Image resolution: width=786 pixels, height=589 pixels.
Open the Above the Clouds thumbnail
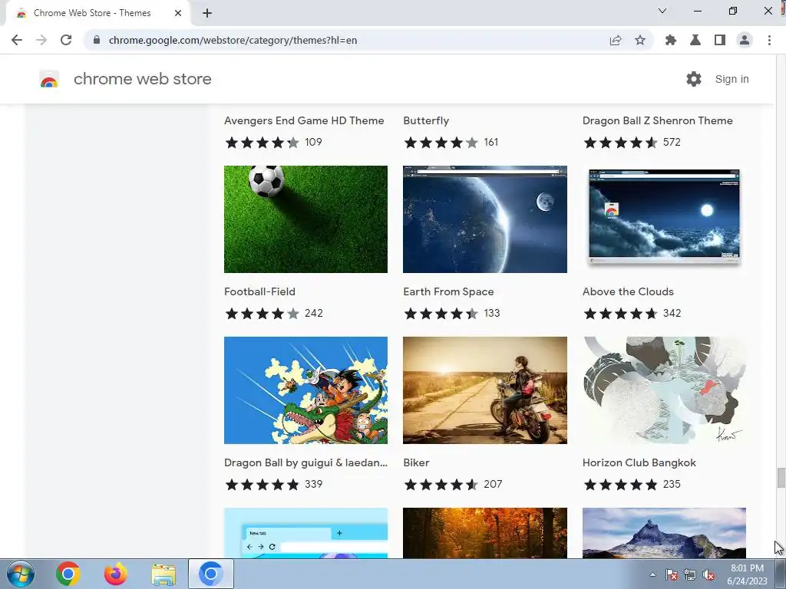pos(664,219)
